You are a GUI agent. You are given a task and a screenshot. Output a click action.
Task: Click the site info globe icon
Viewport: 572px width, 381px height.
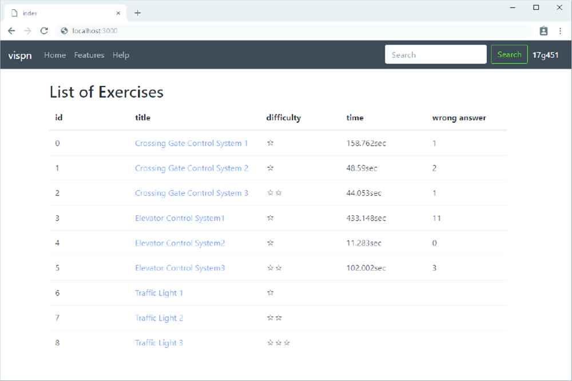[64, 31]
